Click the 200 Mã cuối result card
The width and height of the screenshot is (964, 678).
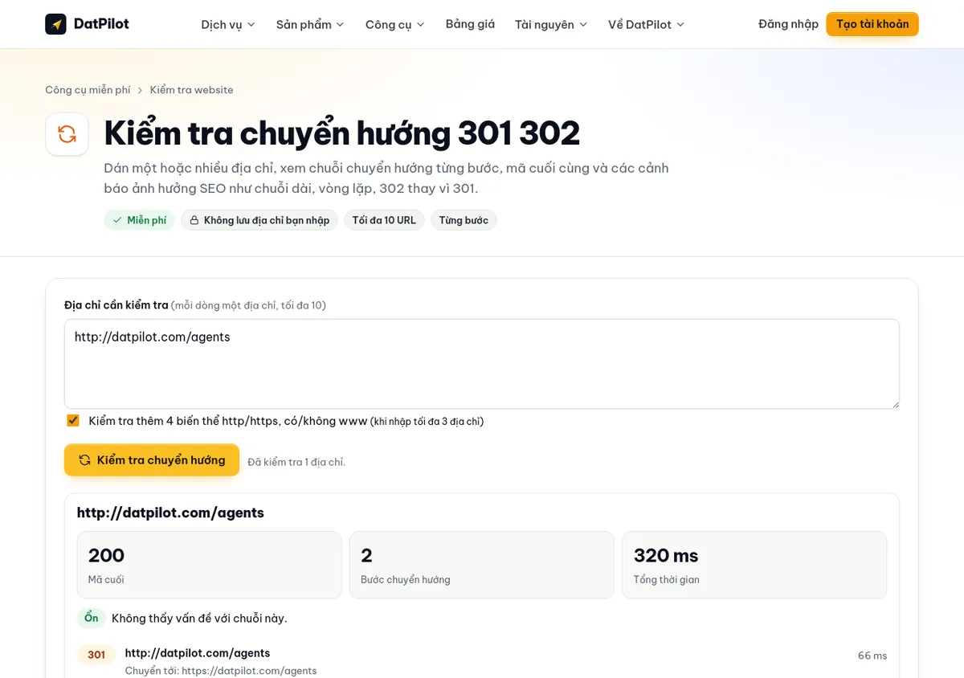(209, 565)
